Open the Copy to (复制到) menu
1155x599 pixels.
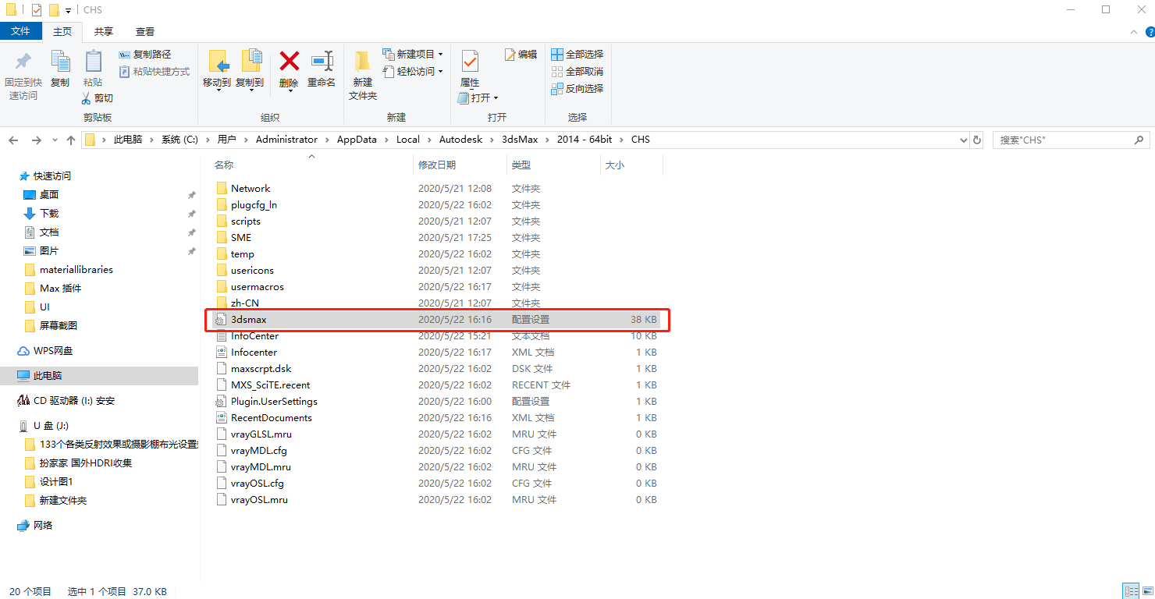click(250, 70)
